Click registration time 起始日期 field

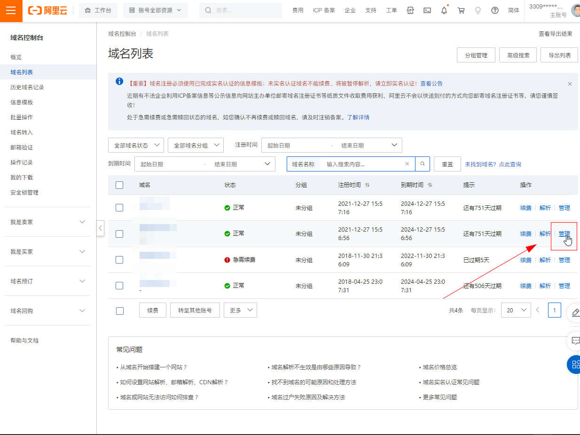296,145
